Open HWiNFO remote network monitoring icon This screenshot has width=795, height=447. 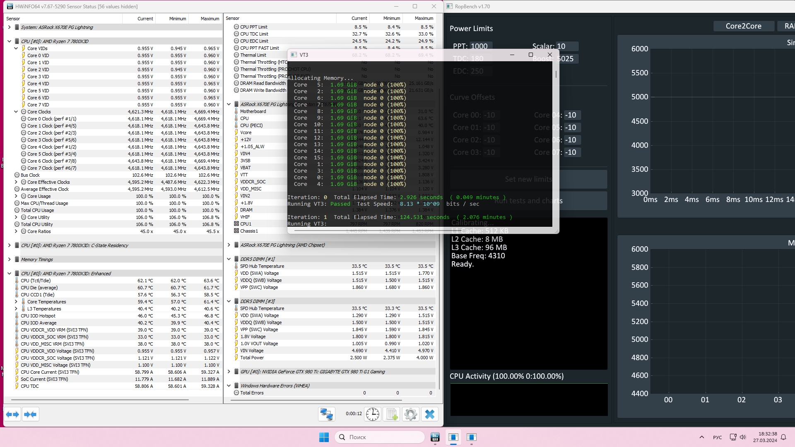pyautogui.click(x=326, y=414)
